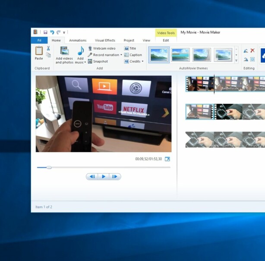Screen dimensions: 265x261
Task: Click the Movie Maker app icon in title bar
Action: [x=35, y=32]
